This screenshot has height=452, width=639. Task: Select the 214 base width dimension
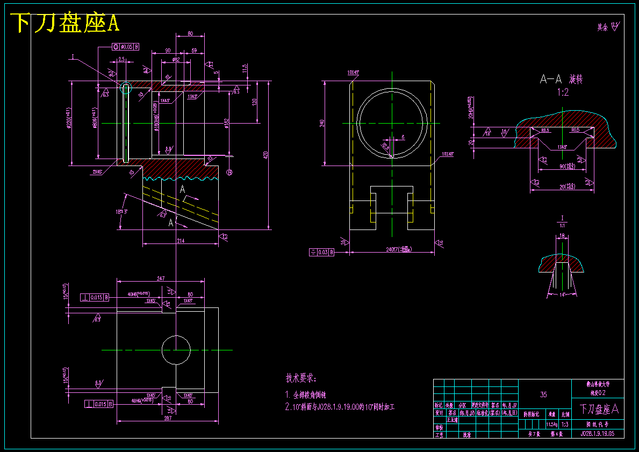181,241
